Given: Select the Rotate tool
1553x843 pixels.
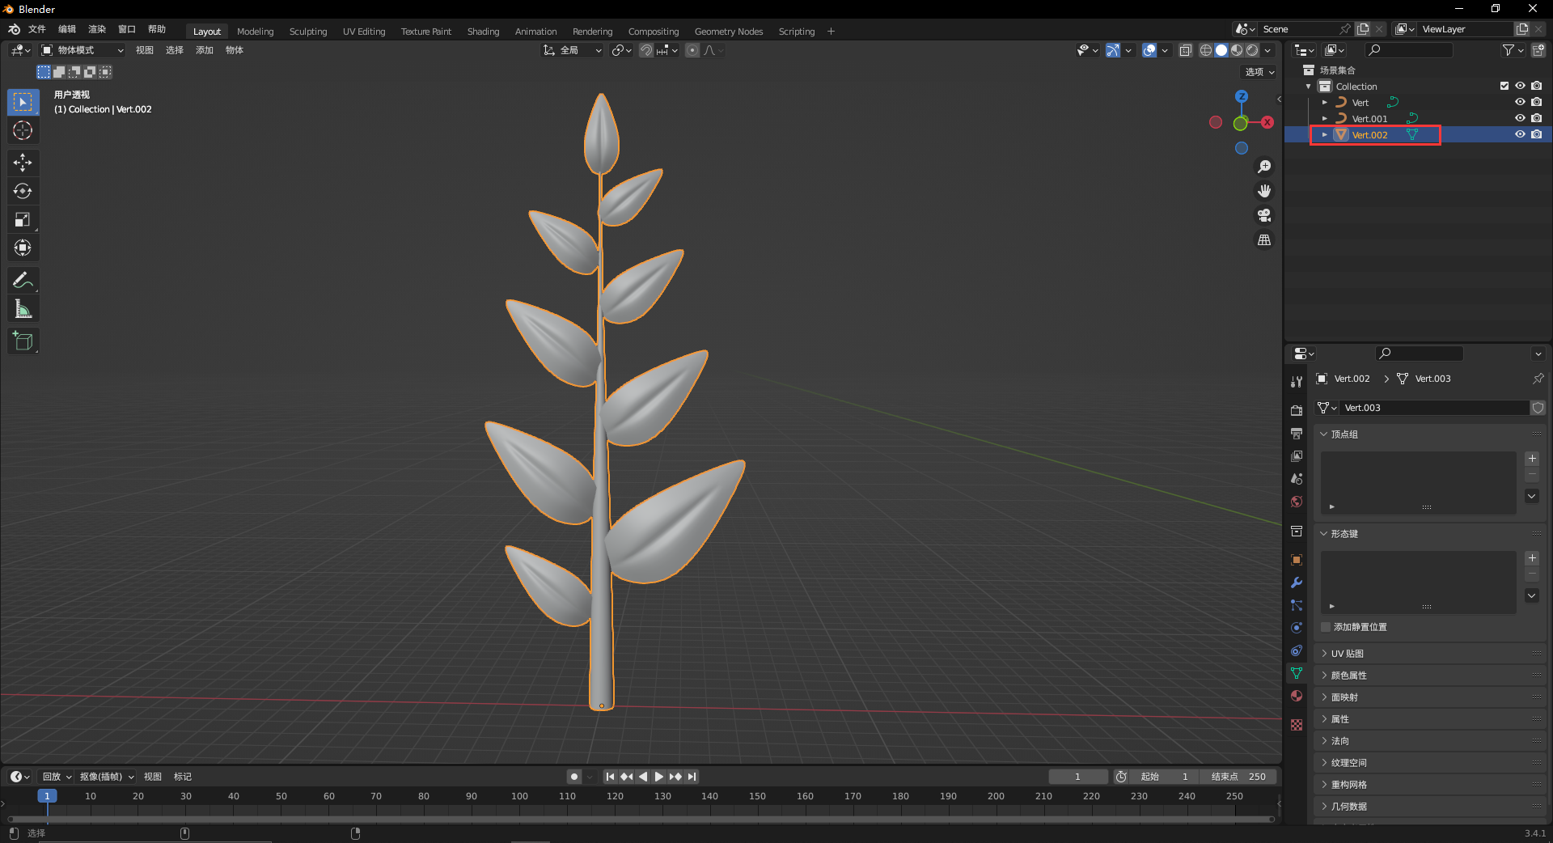Looking at the screenshot, I should tap(23, 191).
